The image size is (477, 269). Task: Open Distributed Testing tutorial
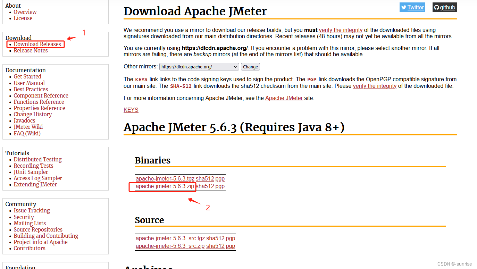coord(37,159)
